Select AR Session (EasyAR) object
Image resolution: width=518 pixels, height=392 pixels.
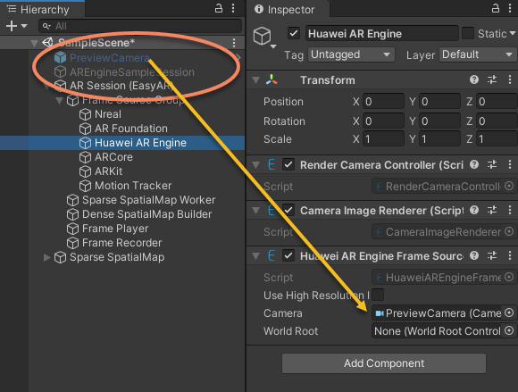(121, 86)
